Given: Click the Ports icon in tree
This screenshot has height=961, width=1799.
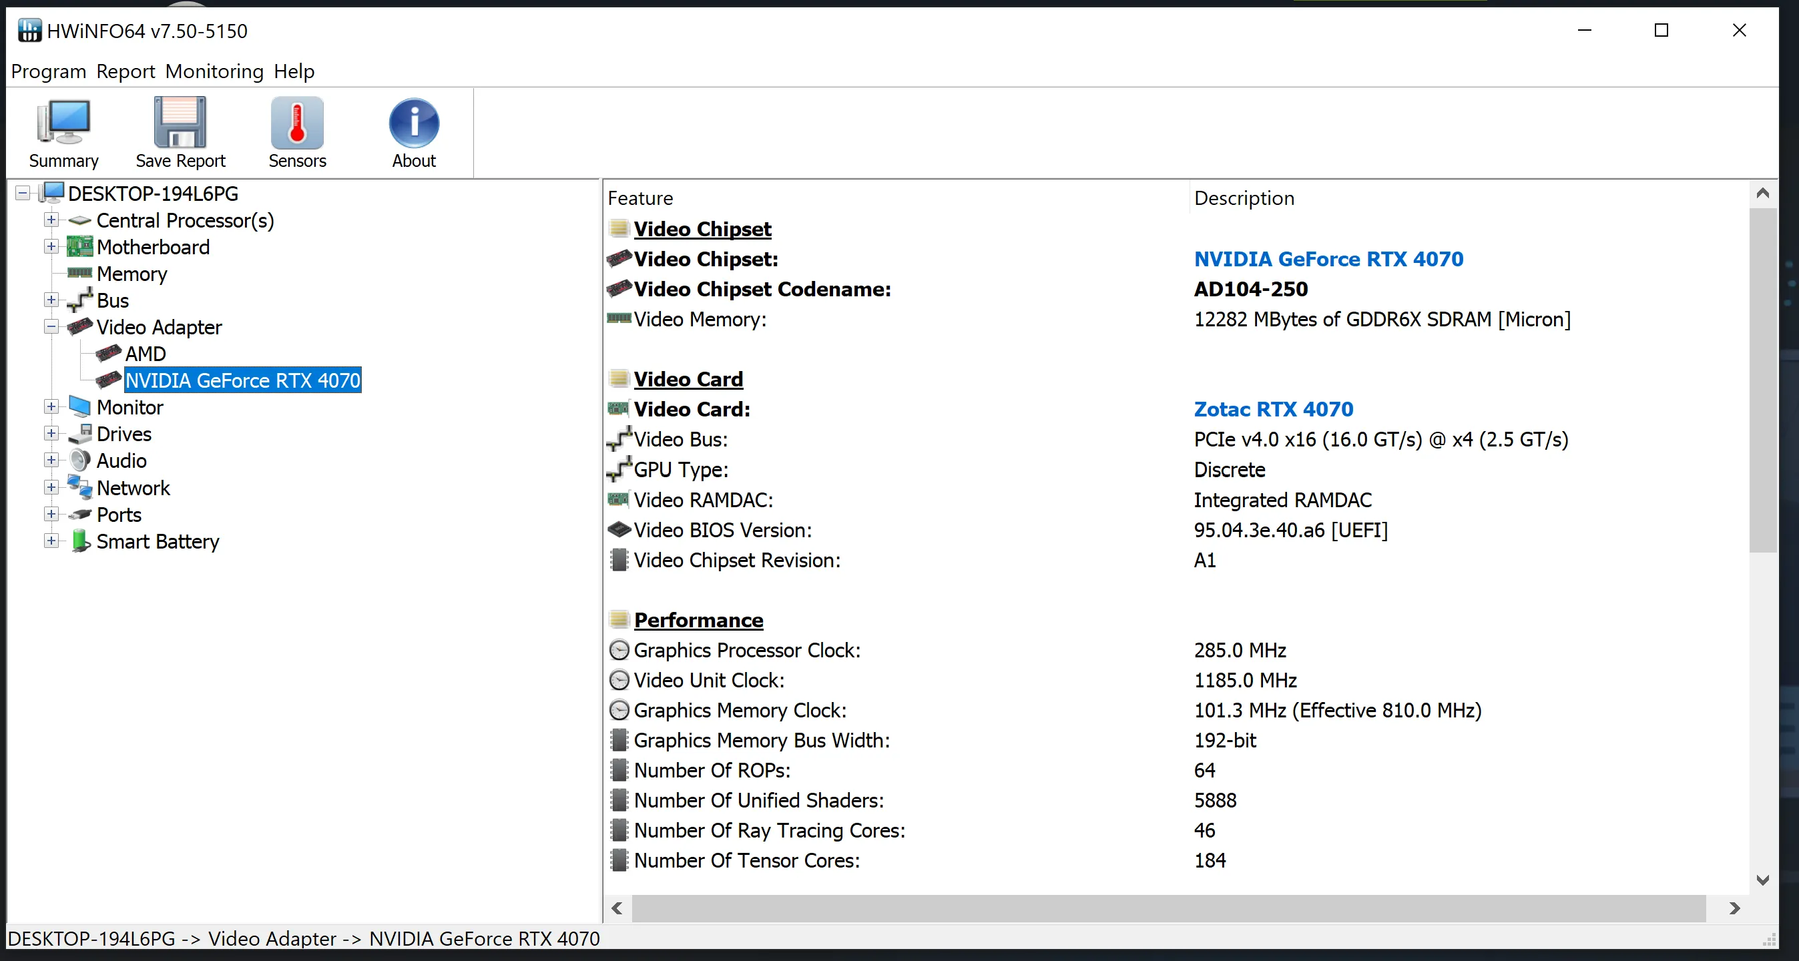Looking at the screenshot, I should [79, 515].
